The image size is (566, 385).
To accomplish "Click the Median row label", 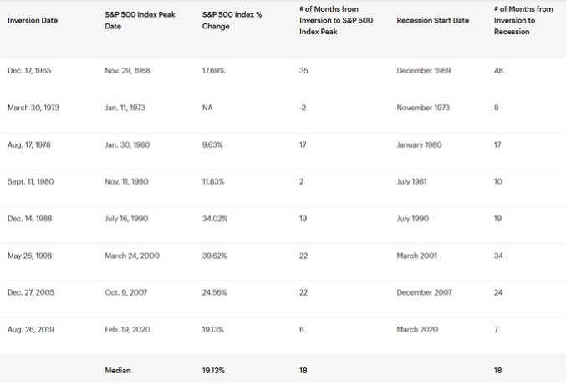I will click(x=118, y=369).
